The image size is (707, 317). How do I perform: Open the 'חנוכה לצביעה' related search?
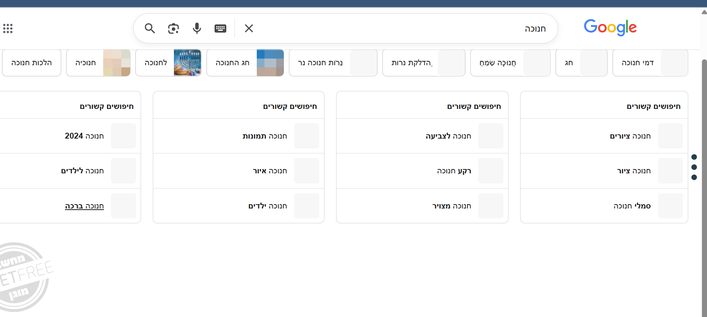[448, 136]
